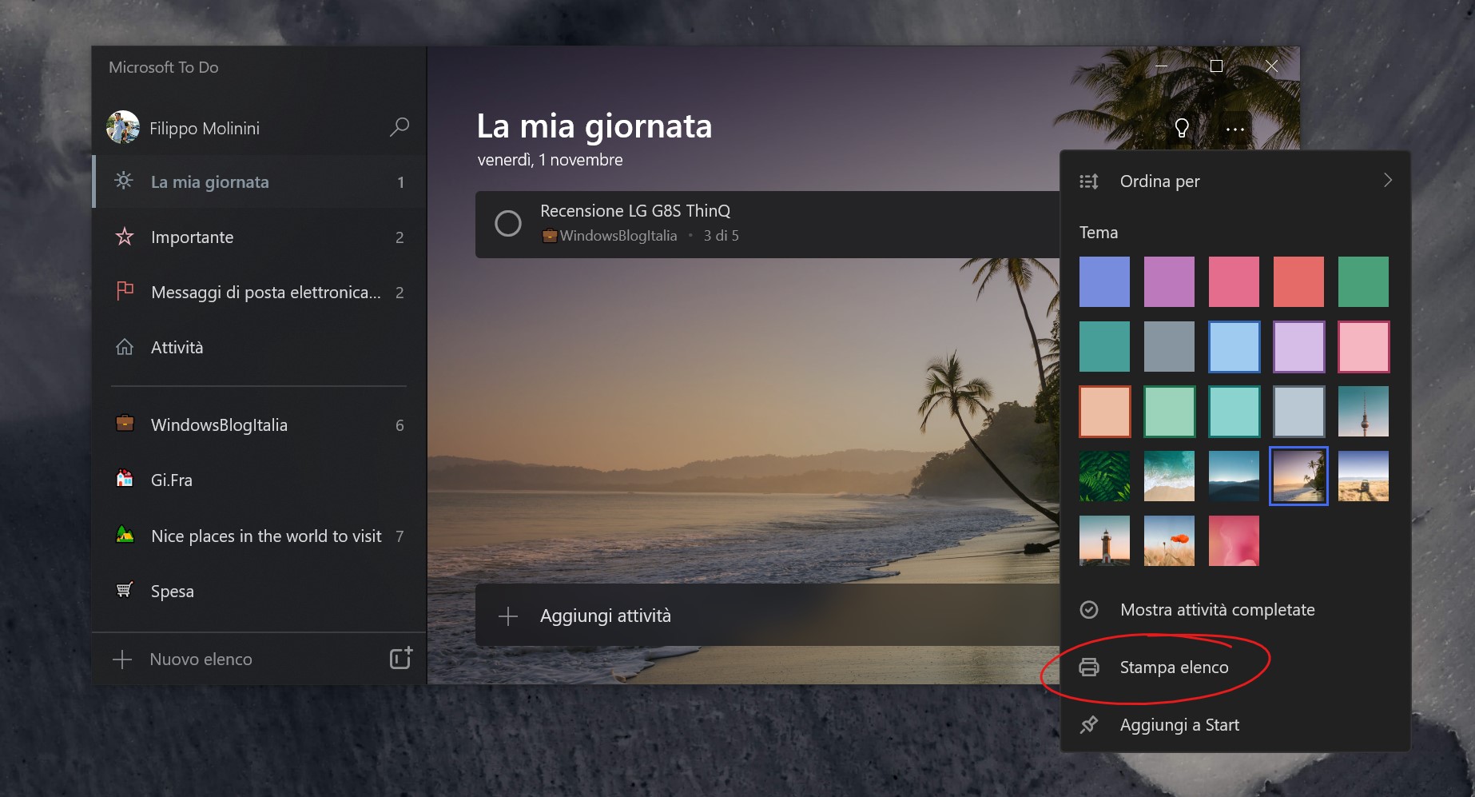The height and width of the screenshot is (797, 1475).
Task: Click the sort icon beside Ordina per
Action: [1089, 181]
